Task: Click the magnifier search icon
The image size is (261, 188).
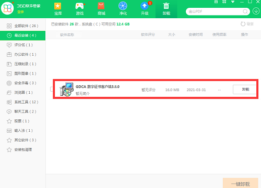Action: (x=245, y=11)
